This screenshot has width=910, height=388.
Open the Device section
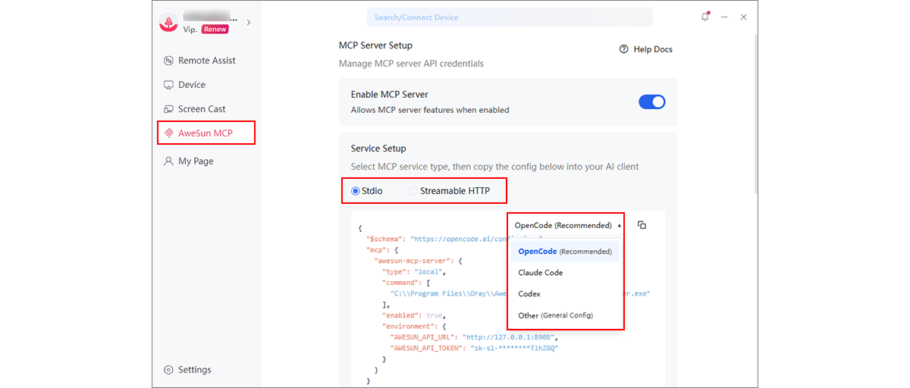tap(185, 85)
